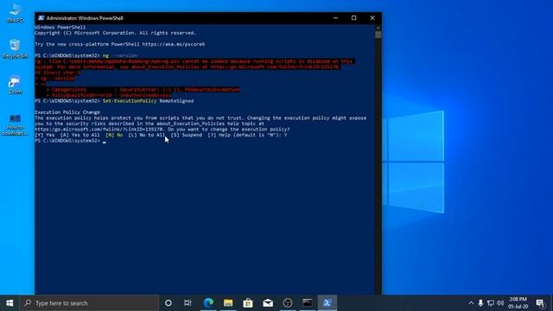Viewport: 553px width, 311px height.
Task: Launch the Zoom desktop shortcut
Action: (x=15, y=85)
